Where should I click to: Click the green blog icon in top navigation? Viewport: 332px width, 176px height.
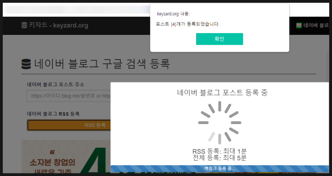[x=299, y=26]
